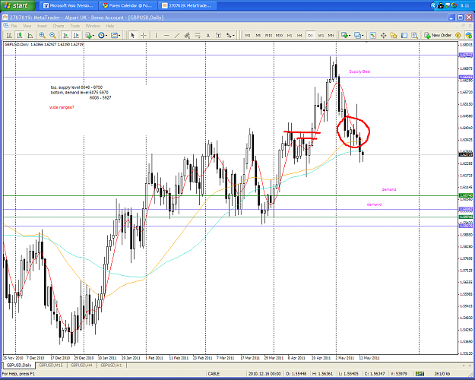Click the New Order button
This screenshot has height=380, width=475.
point(438,36)
